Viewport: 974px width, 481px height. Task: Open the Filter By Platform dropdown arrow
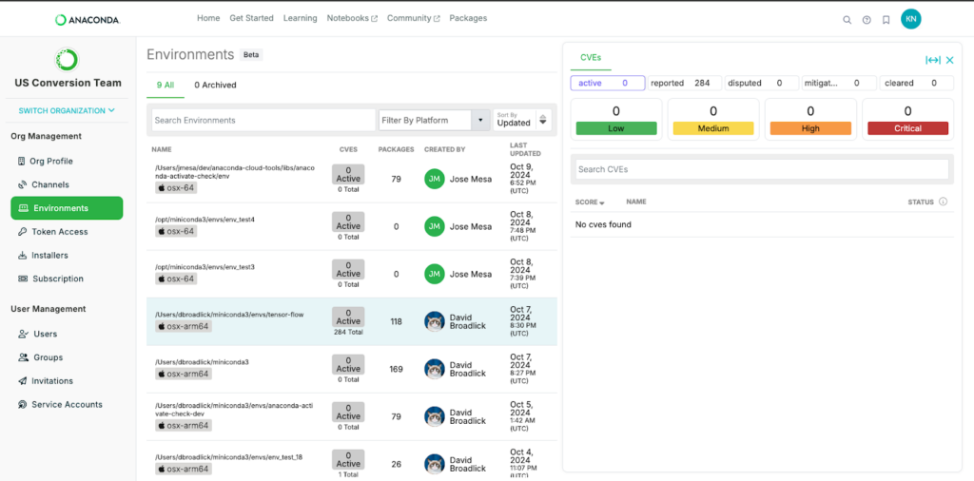(480, 121)
